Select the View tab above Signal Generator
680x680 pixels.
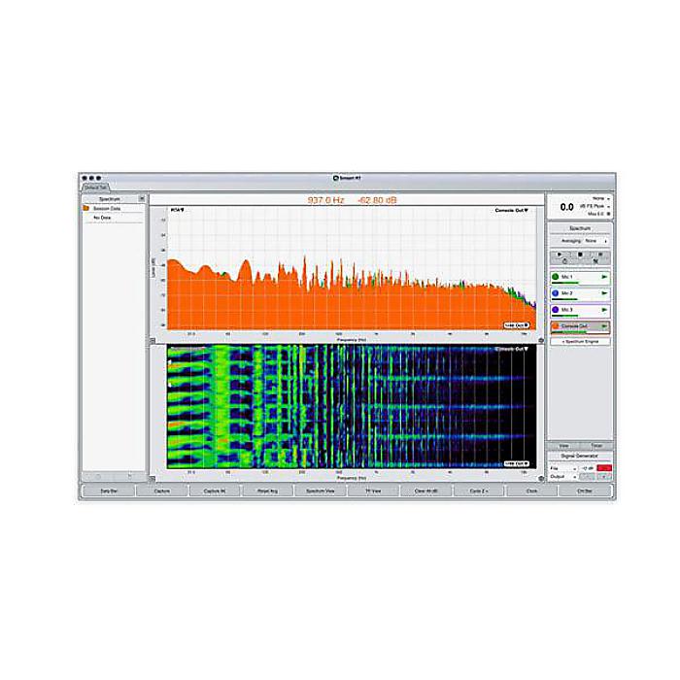coord(563,445)
